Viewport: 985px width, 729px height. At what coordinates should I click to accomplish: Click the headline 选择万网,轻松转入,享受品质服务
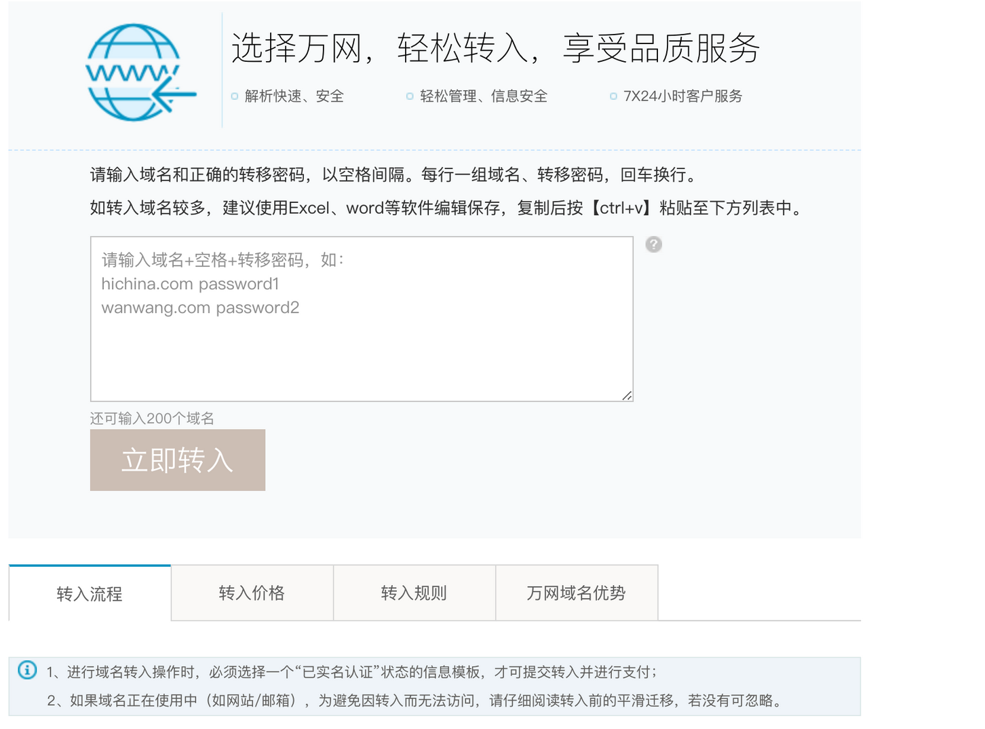[495, 48]
